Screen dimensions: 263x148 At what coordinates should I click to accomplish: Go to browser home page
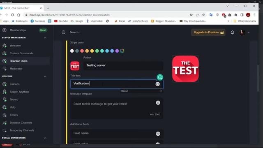(18, 15)
